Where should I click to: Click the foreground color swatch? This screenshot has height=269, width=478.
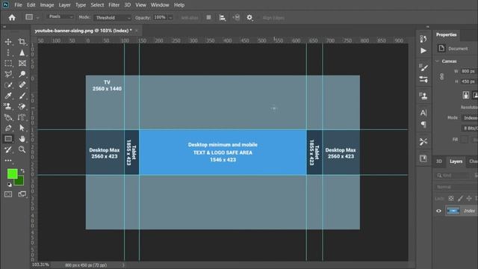click(13, 174)
